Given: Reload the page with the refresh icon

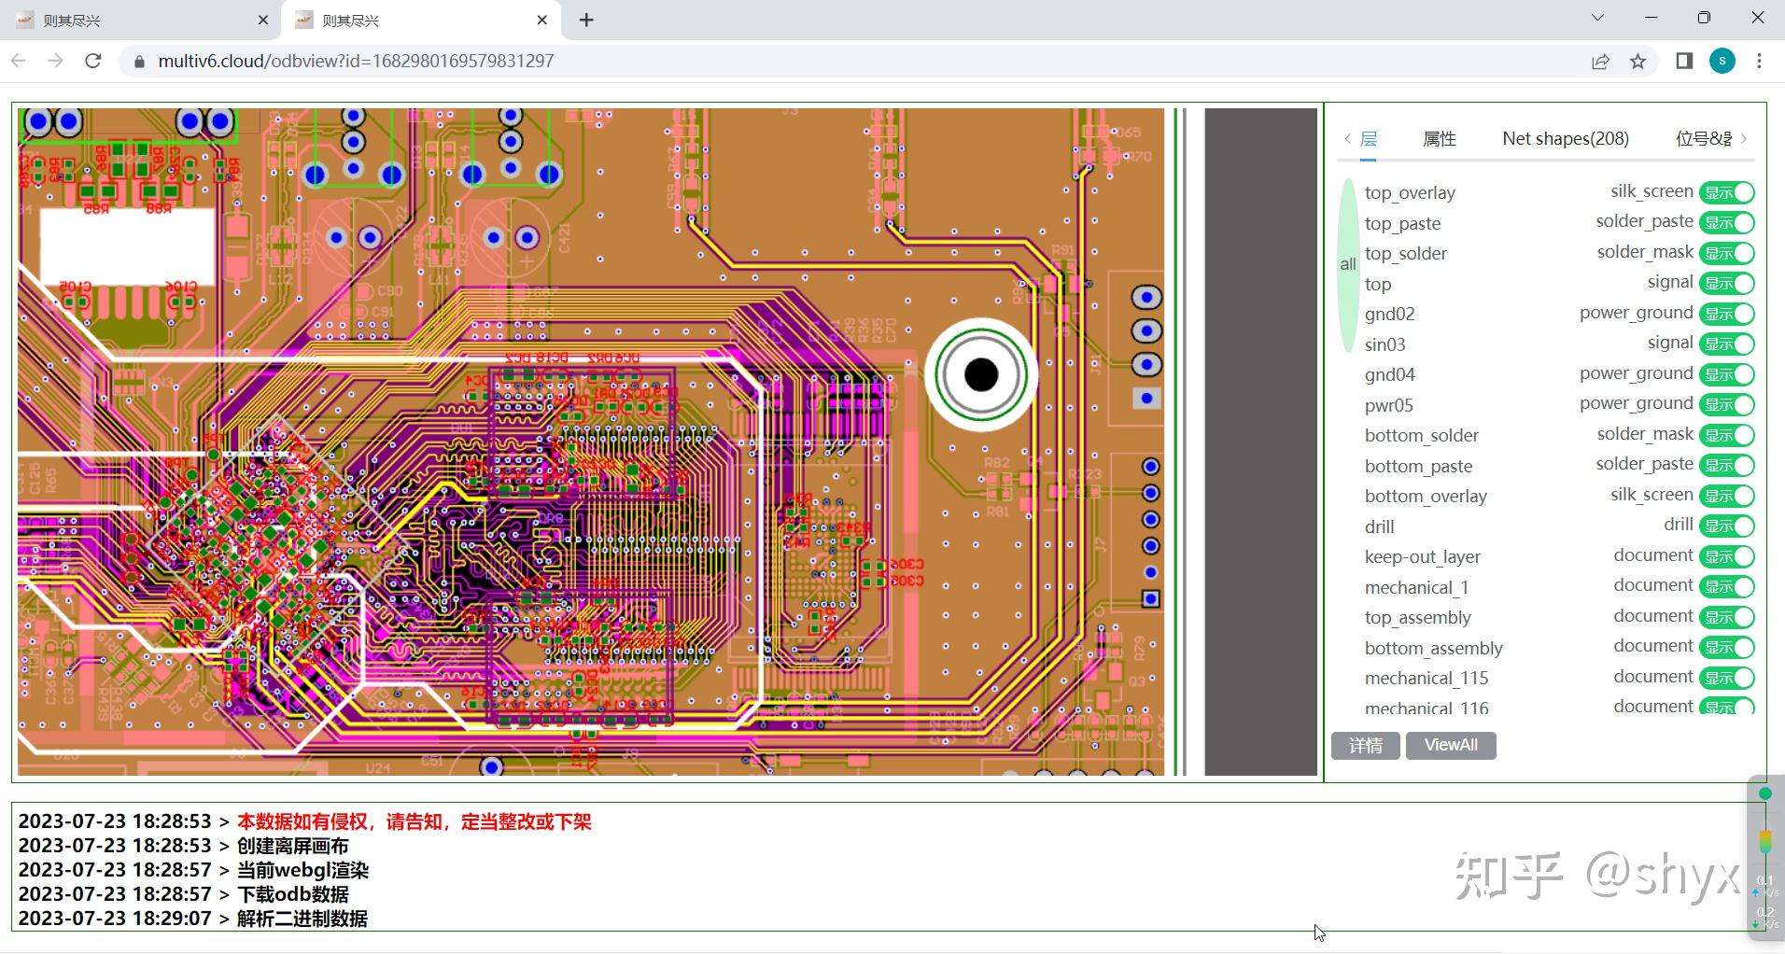Looking at the screenshot, I should (92, 61).
